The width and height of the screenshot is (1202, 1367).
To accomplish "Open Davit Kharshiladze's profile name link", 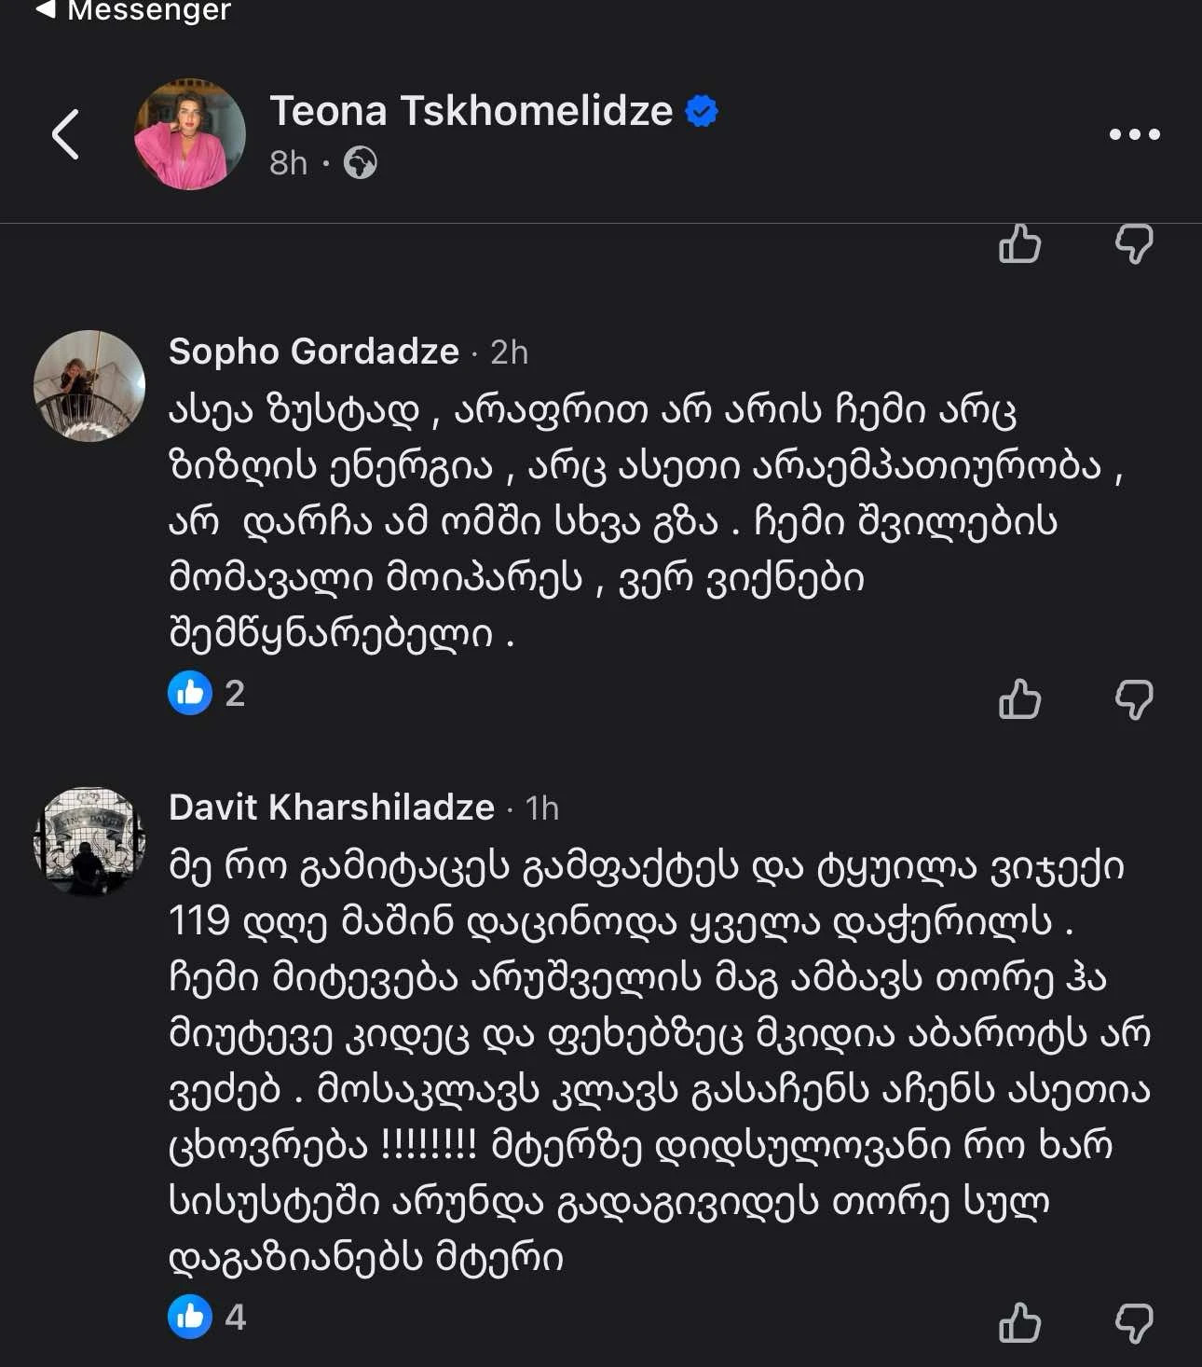I will [x=331, y=808].
